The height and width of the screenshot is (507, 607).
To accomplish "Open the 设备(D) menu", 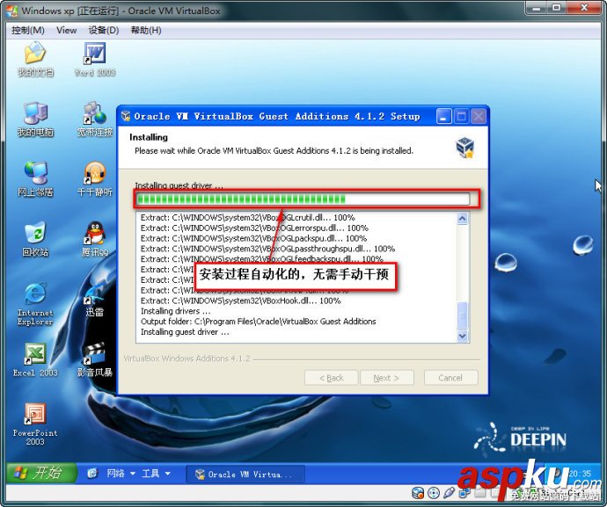I will point(103,30).
